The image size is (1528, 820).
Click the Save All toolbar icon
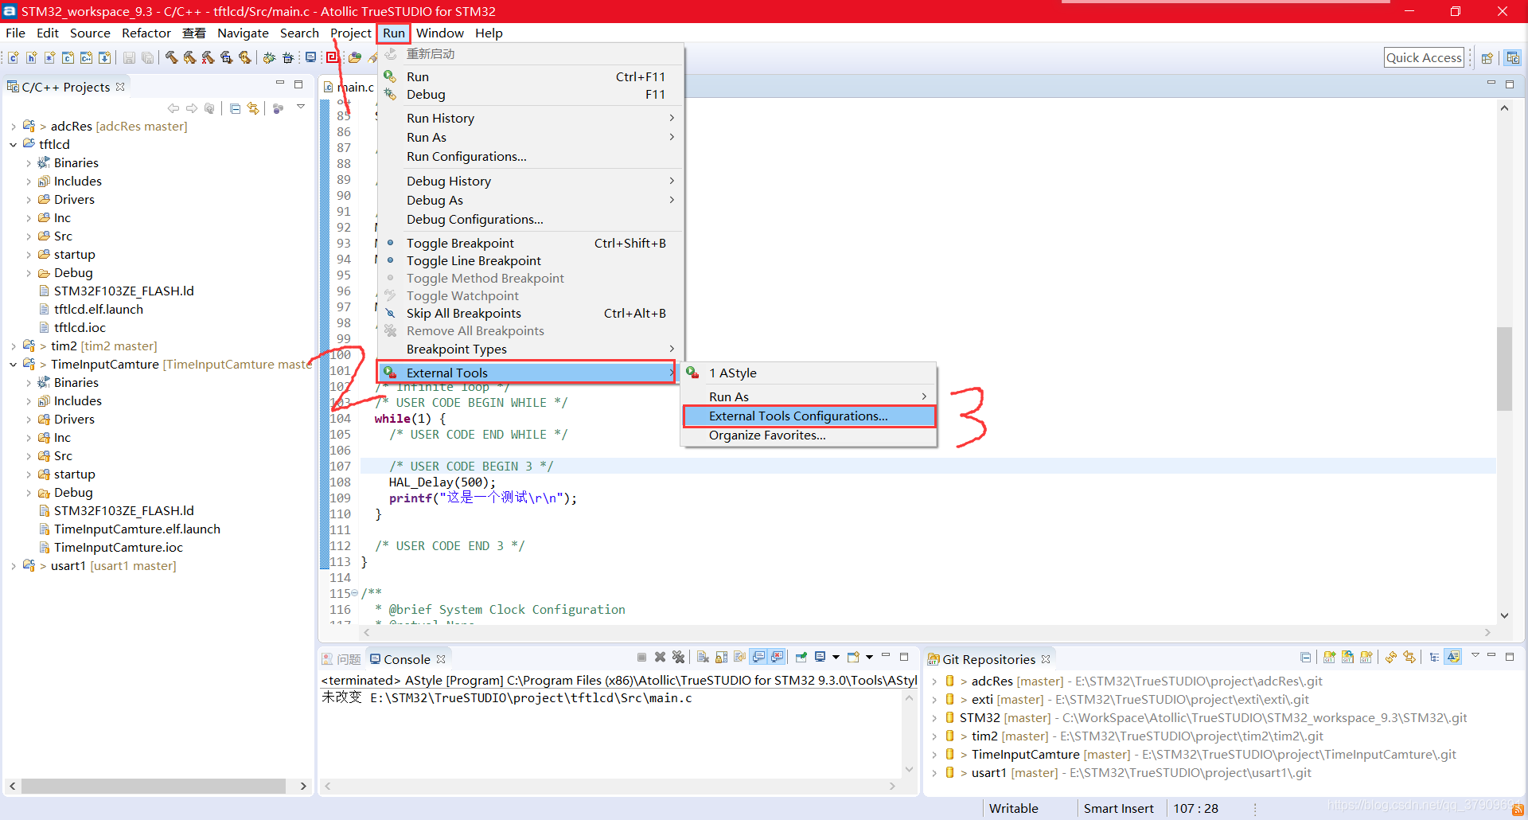coord(147,57)
